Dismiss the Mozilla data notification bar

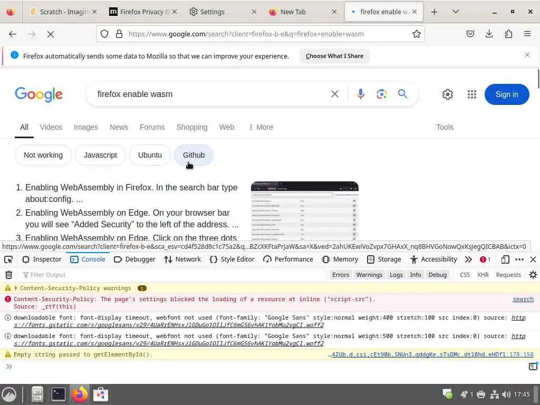527,55
